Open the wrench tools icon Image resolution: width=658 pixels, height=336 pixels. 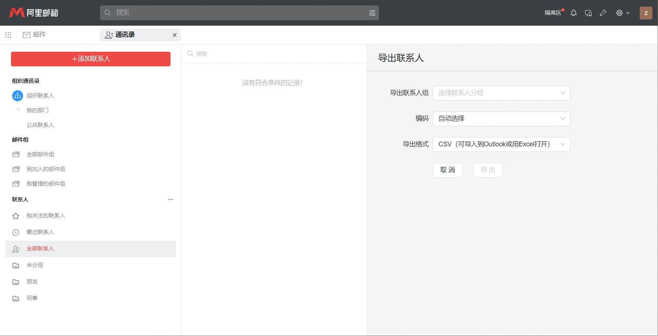click(x=603, y=13)
